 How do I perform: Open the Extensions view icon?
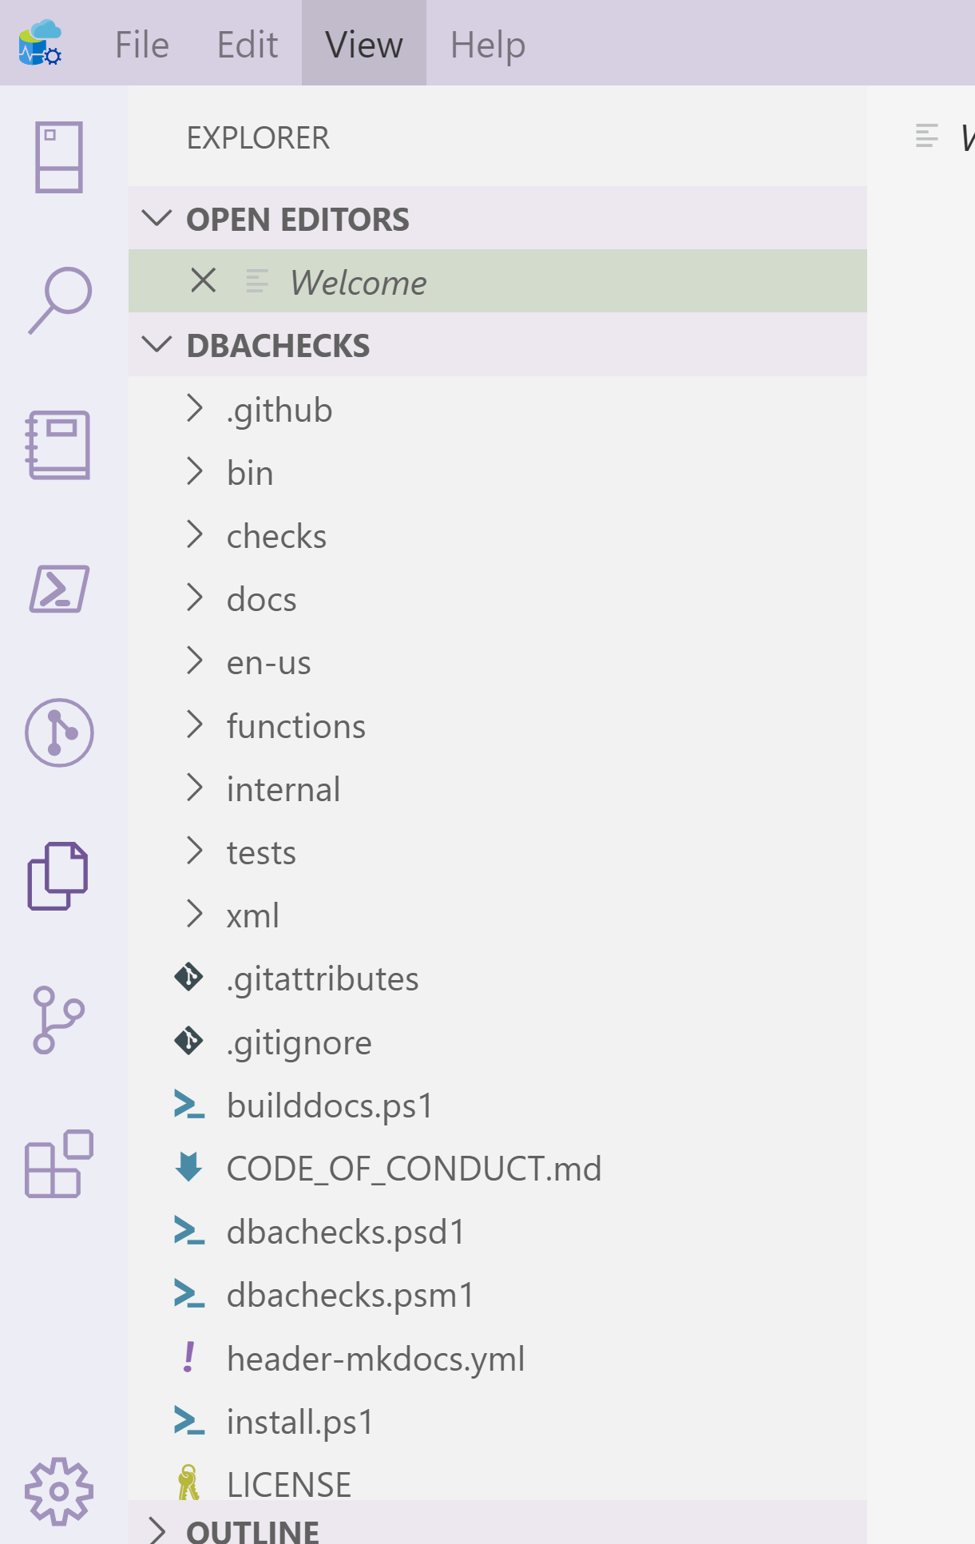[x=59, y=1164]
